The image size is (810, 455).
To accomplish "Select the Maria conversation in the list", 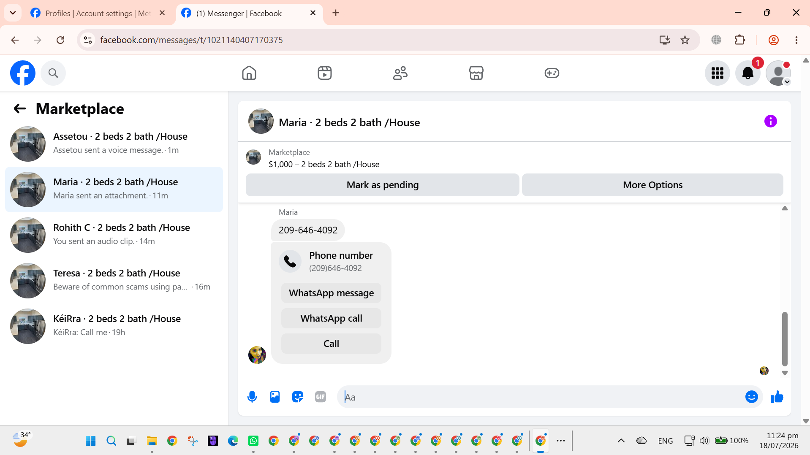I will 114,190.
